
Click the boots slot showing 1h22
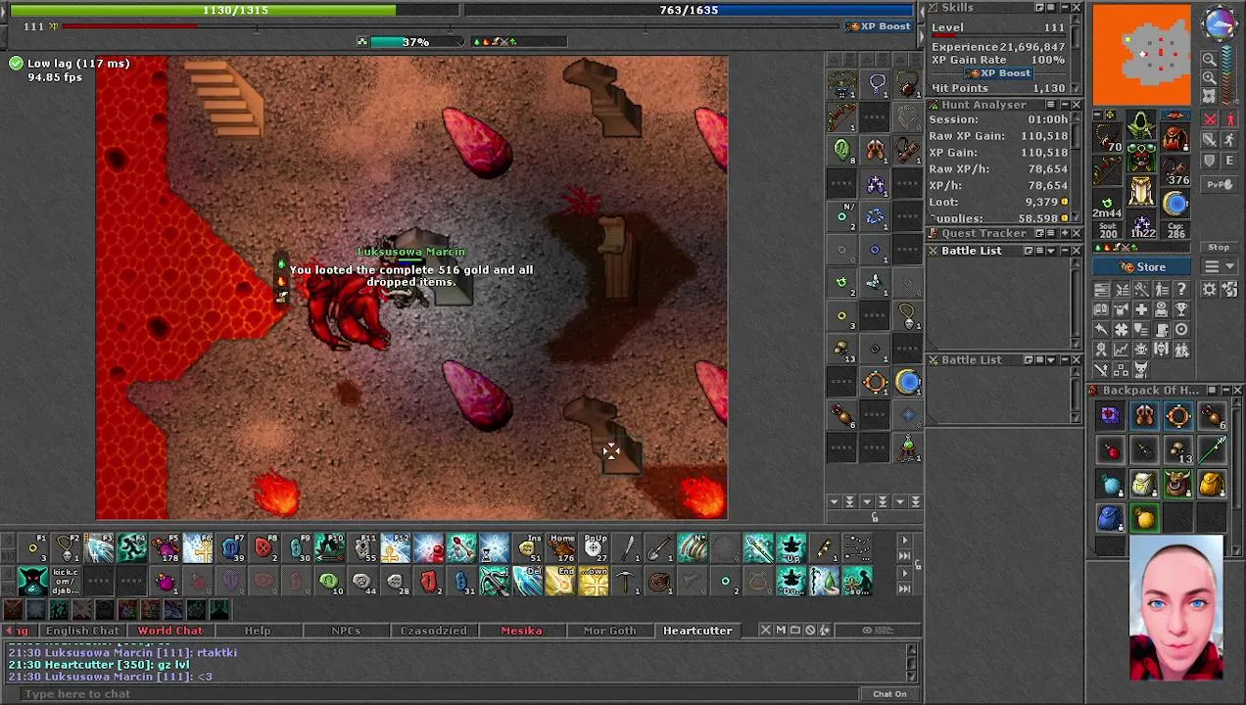click(1141, 225)
